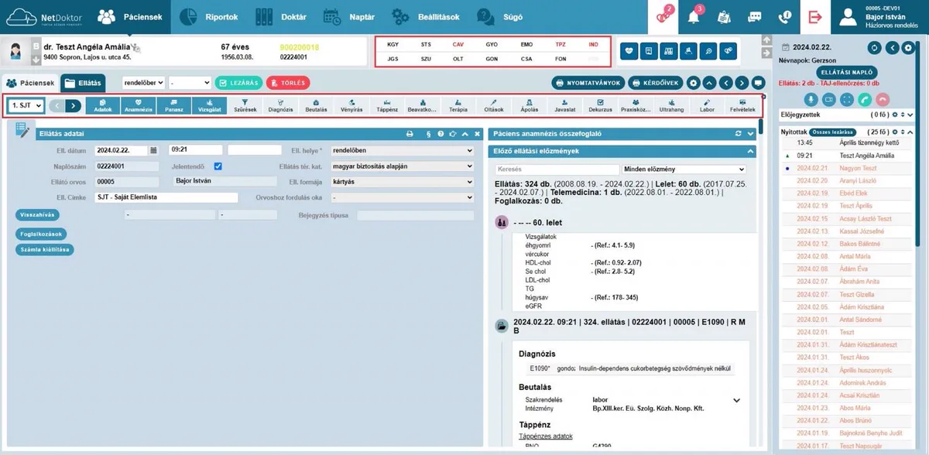This screenshot has height=455, width=929.
Task: Open the Páciensek menu in top navigation
Action: point(131,16)
